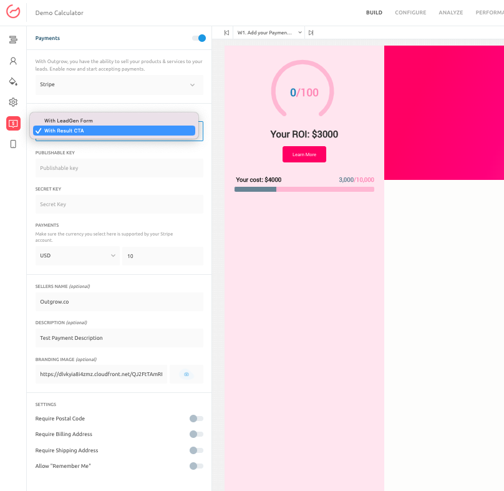504x491 pixels.
Task: Open the settings gear sidebar icon
Action: (13, 102)
